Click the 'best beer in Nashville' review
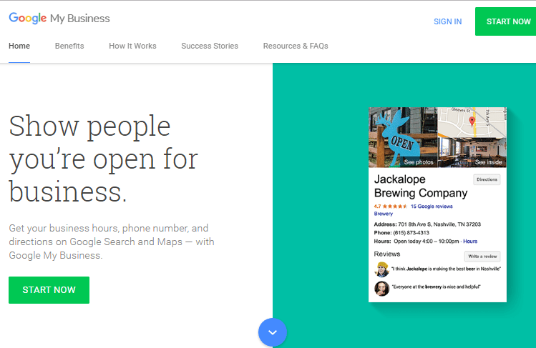The width and height of the screenshot is (536, 348). (x=446, y=269)
